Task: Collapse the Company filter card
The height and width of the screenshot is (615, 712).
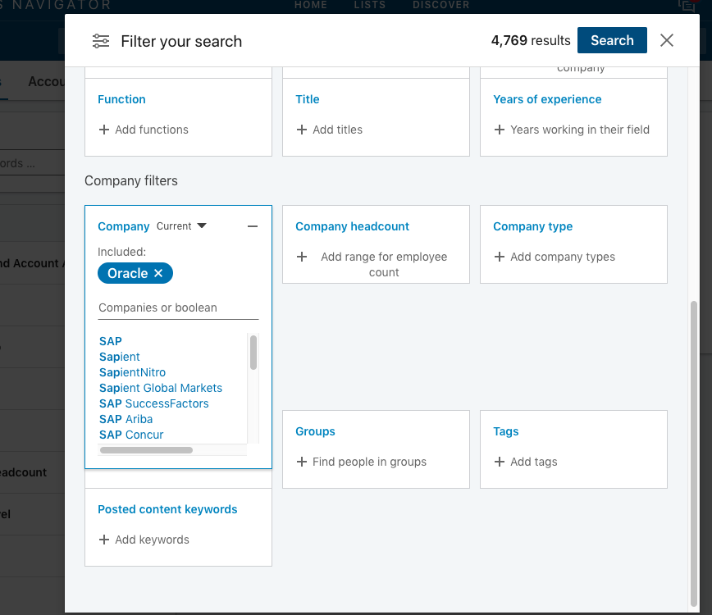Action: (253, 226)
